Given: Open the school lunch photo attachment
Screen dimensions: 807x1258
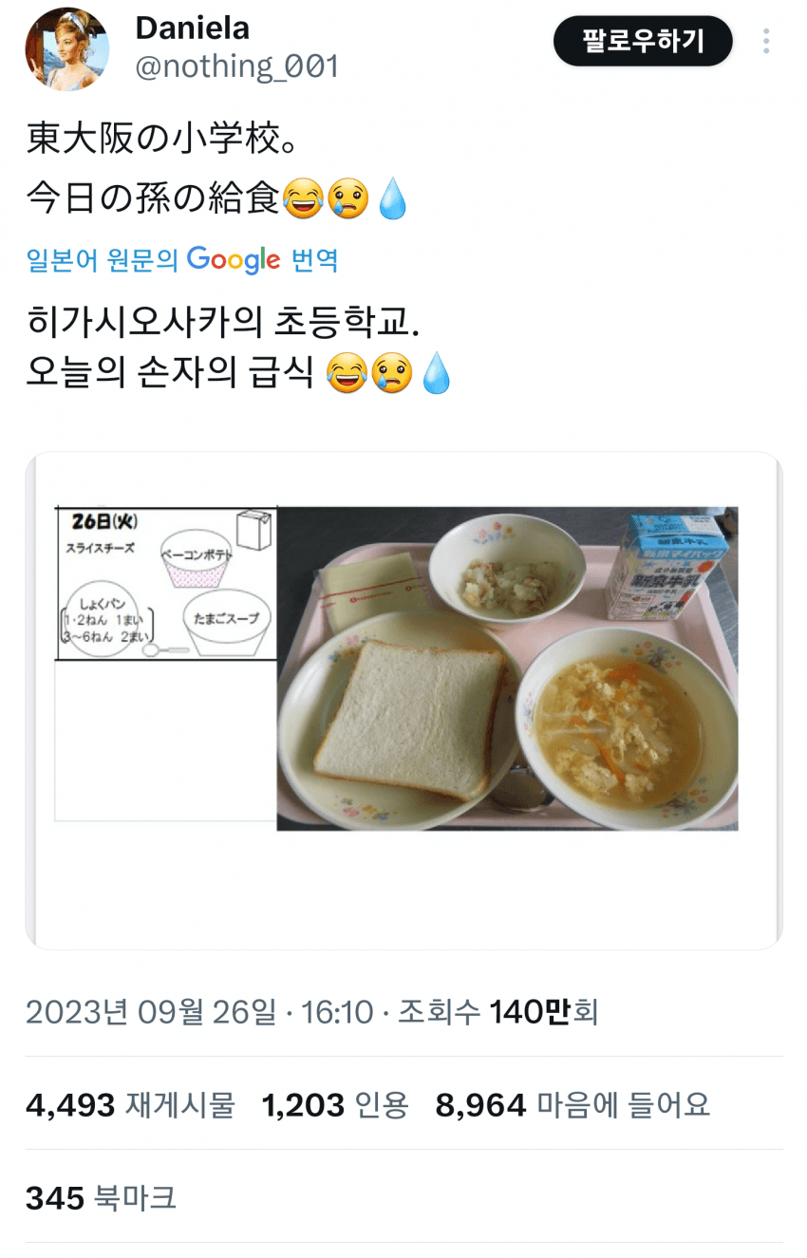Looking at the screenshot, I should click(403, 701).
